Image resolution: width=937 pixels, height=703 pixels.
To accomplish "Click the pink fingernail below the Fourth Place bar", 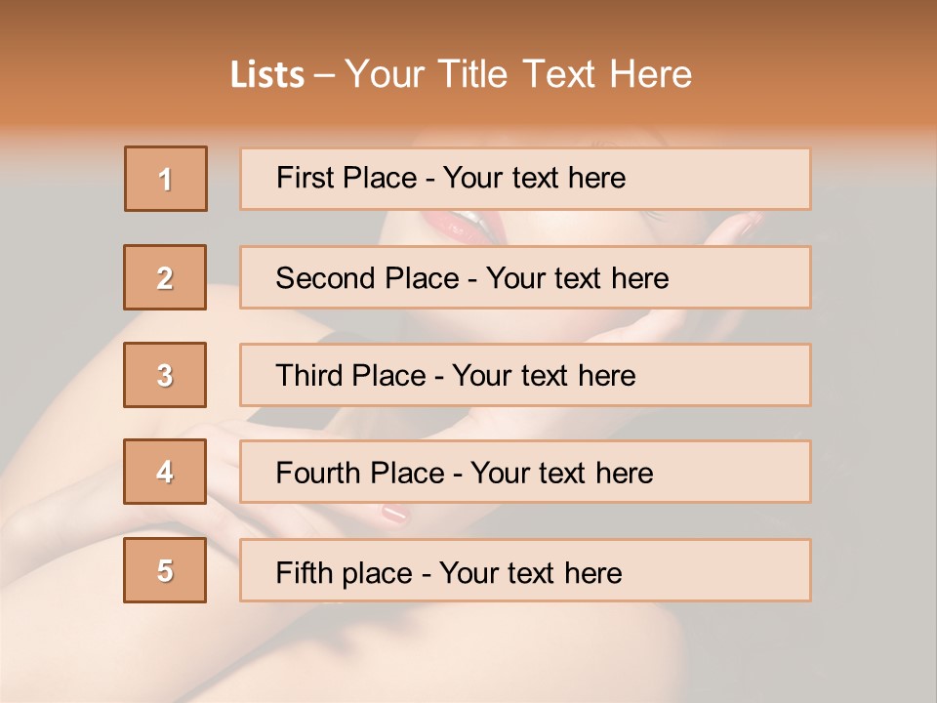I will (394, 514).
